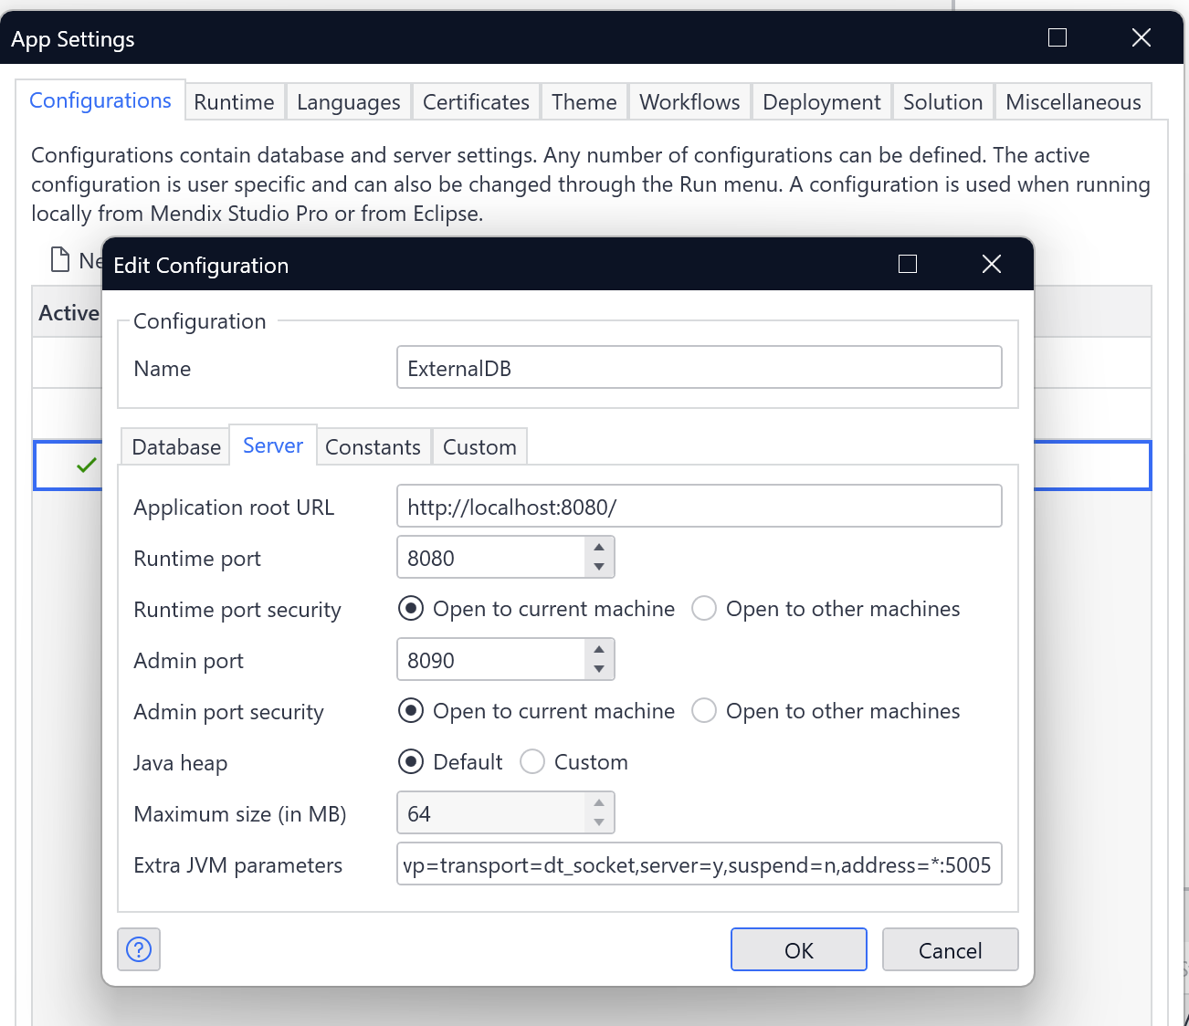Switch to the Custom tab
Screen dimensions: 1189x1026
click(479, 446)
